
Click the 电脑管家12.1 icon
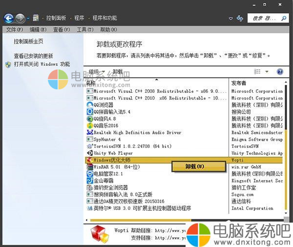point(90,174)
